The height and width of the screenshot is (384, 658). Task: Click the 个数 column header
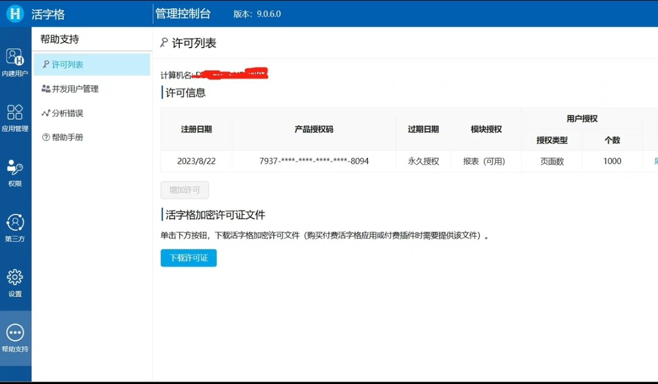(612, 140)
